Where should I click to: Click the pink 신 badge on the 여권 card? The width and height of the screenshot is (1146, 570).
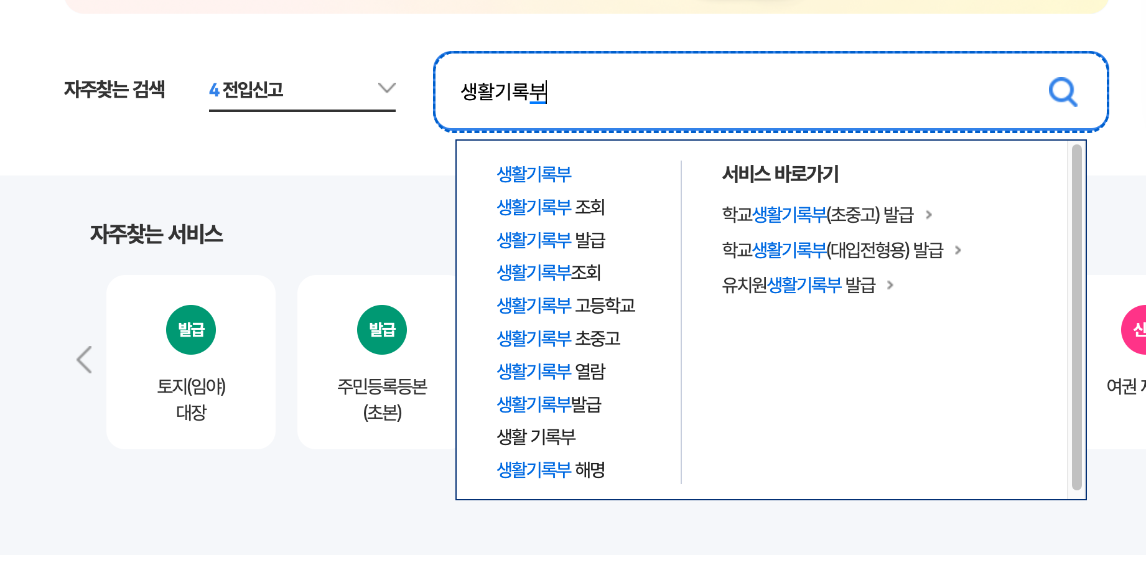pyautogui.click(x=1137, y=329)
